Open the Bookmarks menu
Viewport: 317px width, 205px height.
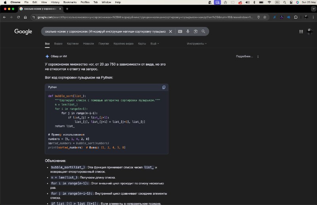tap(70, 2)
